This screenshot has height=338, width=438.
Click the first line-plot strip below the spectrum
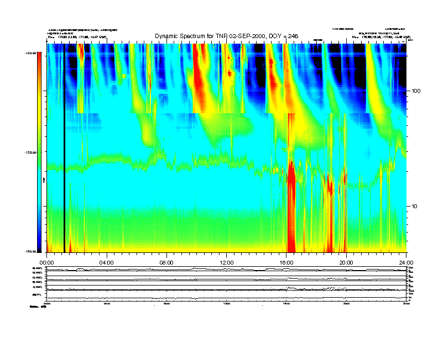coord(227,270)
